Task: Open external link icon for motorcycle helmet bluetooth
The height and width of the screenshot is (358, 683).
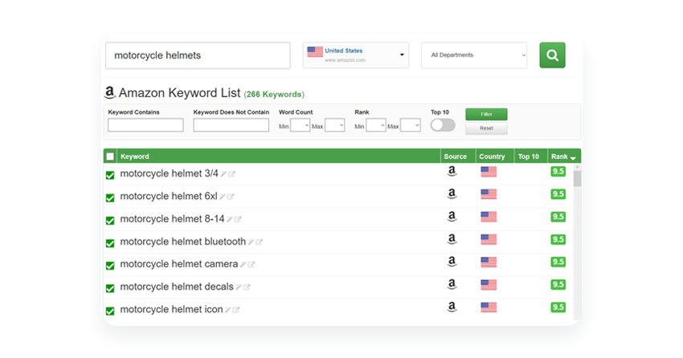Action: [260, 242]
